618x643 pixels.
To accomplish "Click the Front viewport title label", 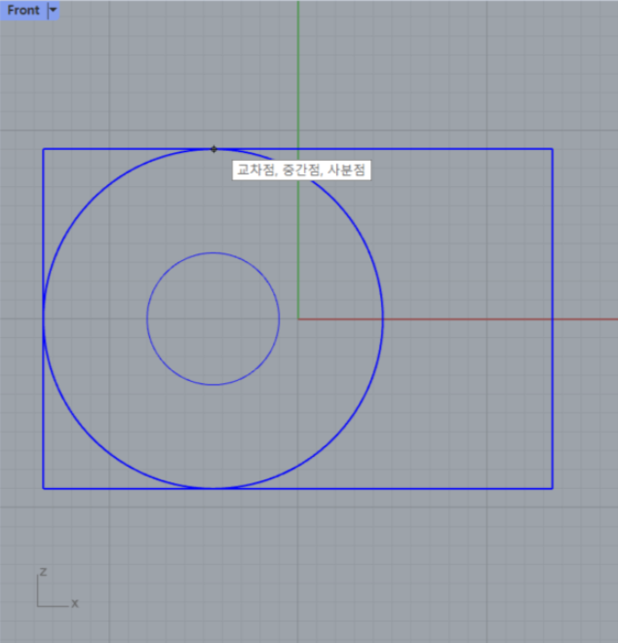I will (23, 10).
